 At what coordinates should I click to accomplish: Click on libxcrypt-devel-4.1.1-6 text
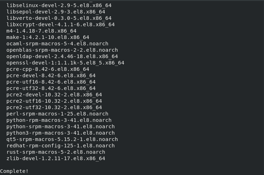pos(61,24)
